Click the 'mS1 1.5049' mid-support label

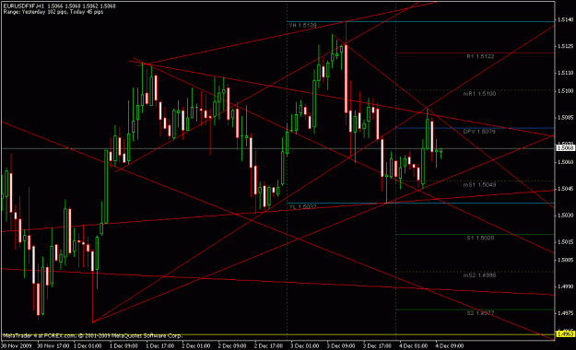479,185
